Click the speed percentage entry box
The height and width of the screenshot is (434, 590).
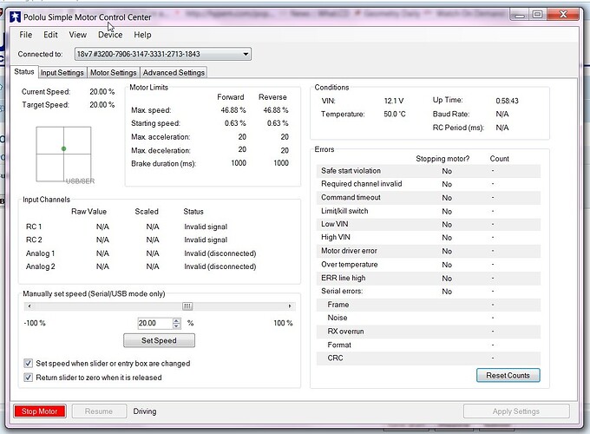[x=154, y=323]
